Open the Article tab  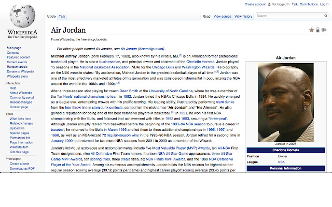(x=51, y=16)
